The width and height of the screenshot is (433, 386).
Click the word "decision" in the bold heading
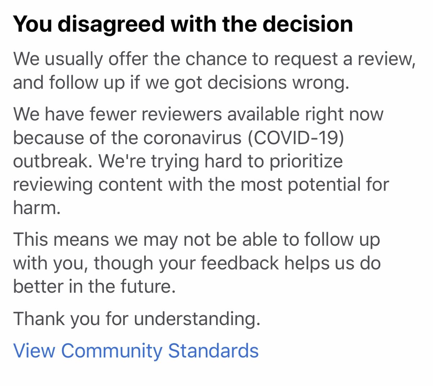coord(307,25)
